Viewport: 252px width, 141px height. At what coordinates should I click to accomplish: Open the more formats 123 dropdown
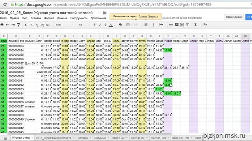coord(48,25)
